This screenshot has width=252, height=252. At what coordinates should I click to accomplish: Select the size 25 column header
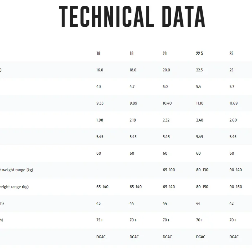[231, 53]
